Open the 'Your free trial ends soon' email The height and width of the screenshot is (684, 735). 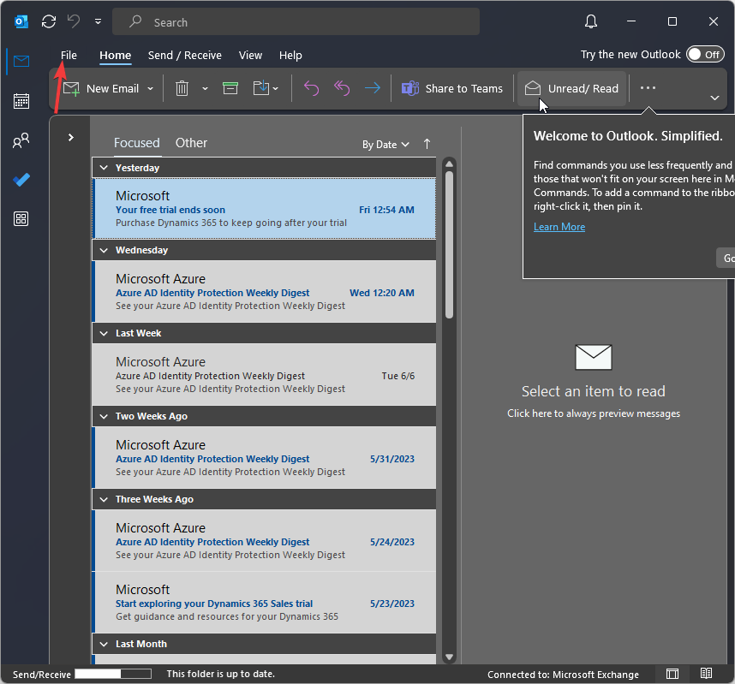click(265, 209)
